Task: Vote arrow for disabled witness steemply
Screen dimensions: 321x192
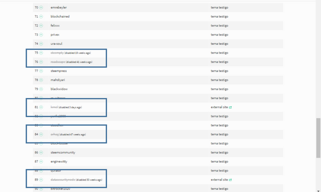Action: click(41, 53)
